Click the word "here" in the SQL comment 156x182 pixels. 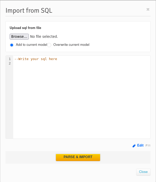[x=53, y=59]
